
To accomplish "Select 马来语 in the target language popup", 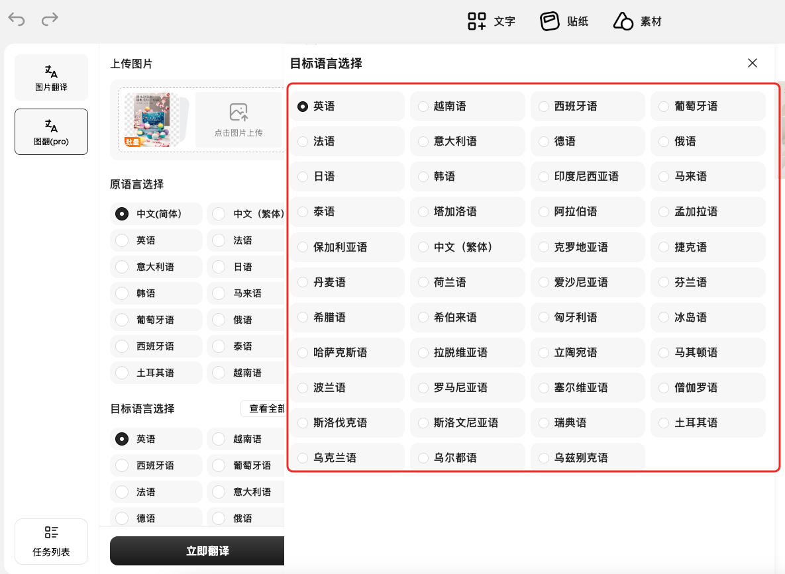I will (x=708, y=176).
